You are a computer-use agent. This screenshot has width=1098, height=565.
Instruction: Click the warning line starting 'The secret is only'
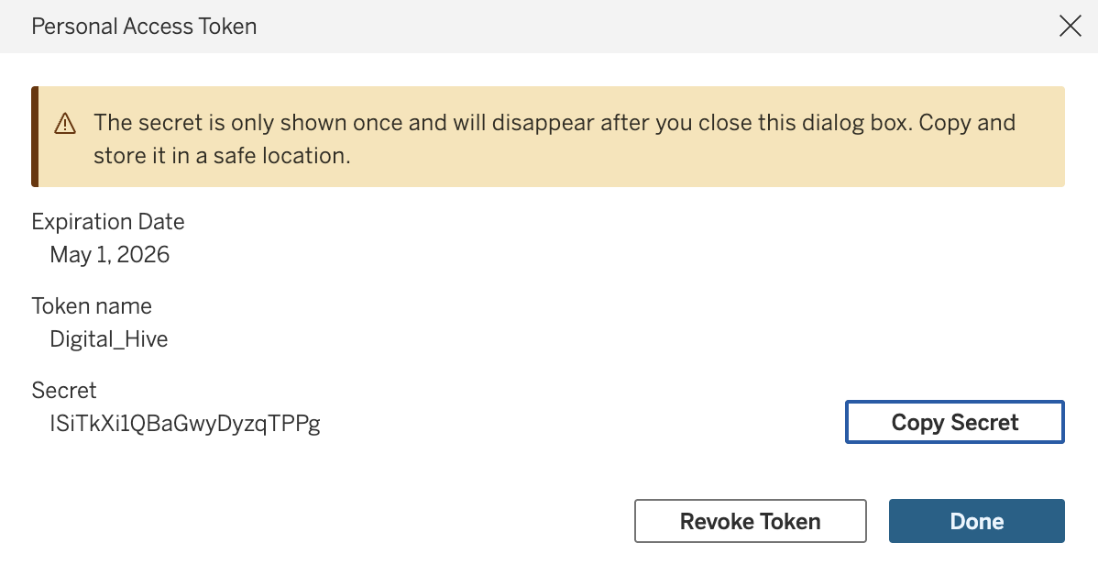pyautogui.click(x=554, y=123)
